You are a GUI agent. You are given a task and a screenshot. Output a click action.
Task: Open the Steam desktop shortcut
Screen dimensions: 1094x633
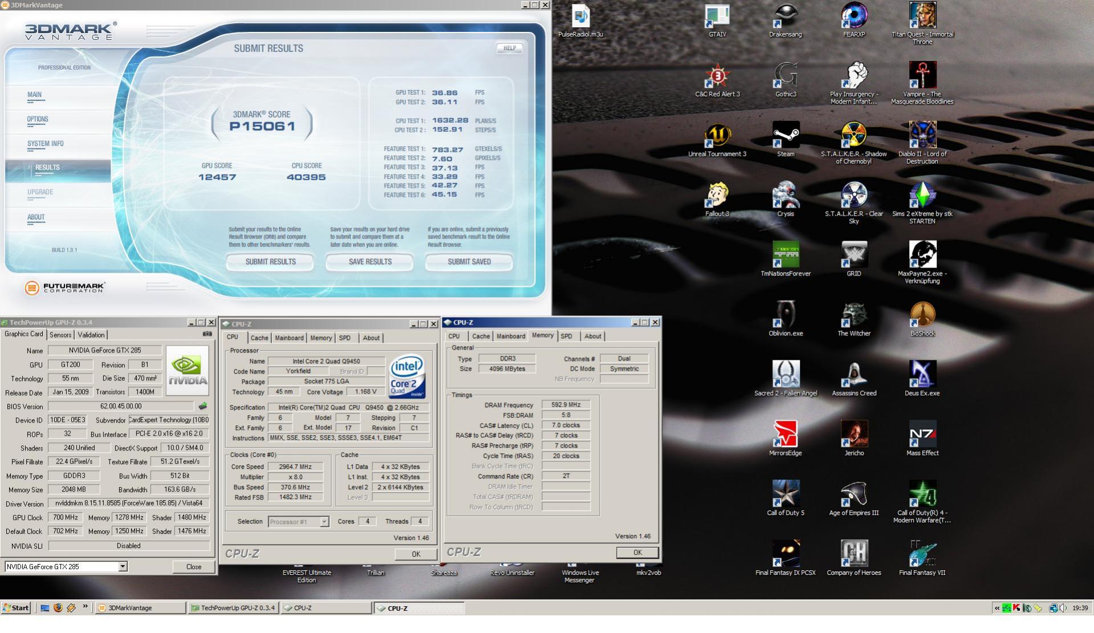(x=785, y=140)
